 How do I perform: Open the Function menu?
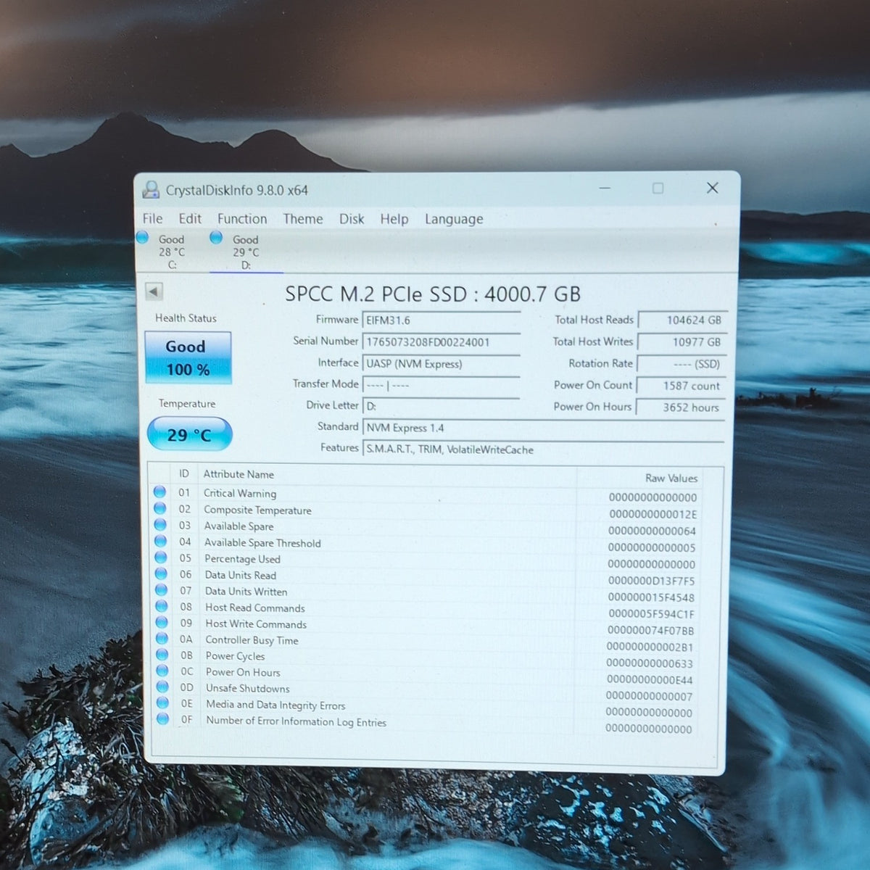click(x=242, y=218)
